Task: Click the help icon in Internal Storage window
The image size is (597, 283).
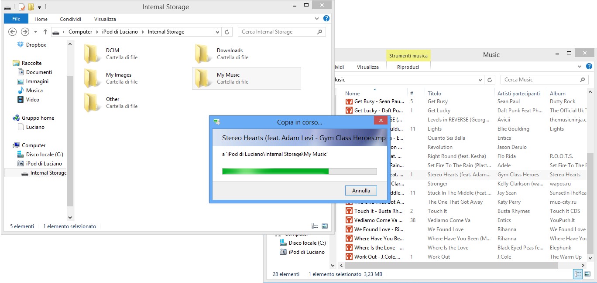Action: pyautogui.click(x=326, y=19)
